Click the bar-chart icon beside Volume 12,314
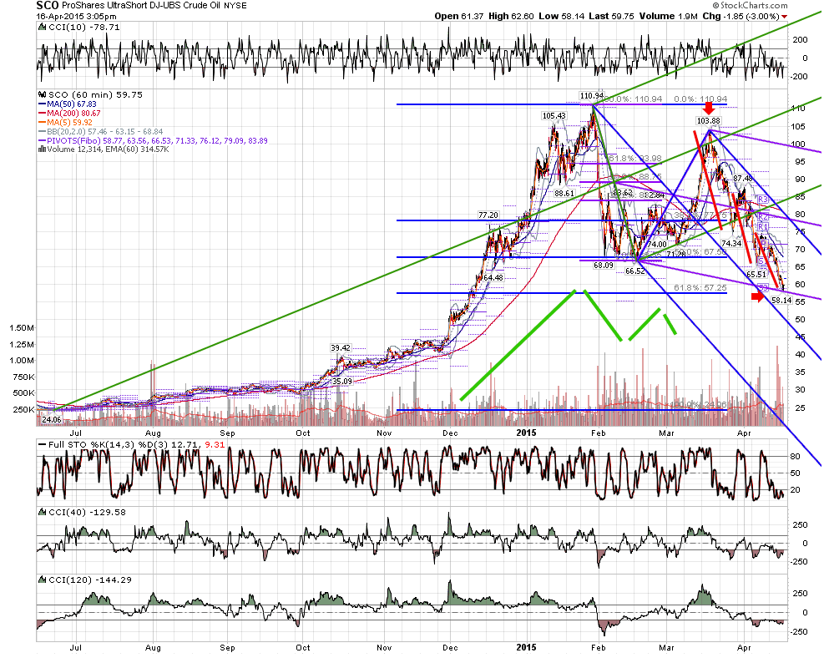 point(42,149)
